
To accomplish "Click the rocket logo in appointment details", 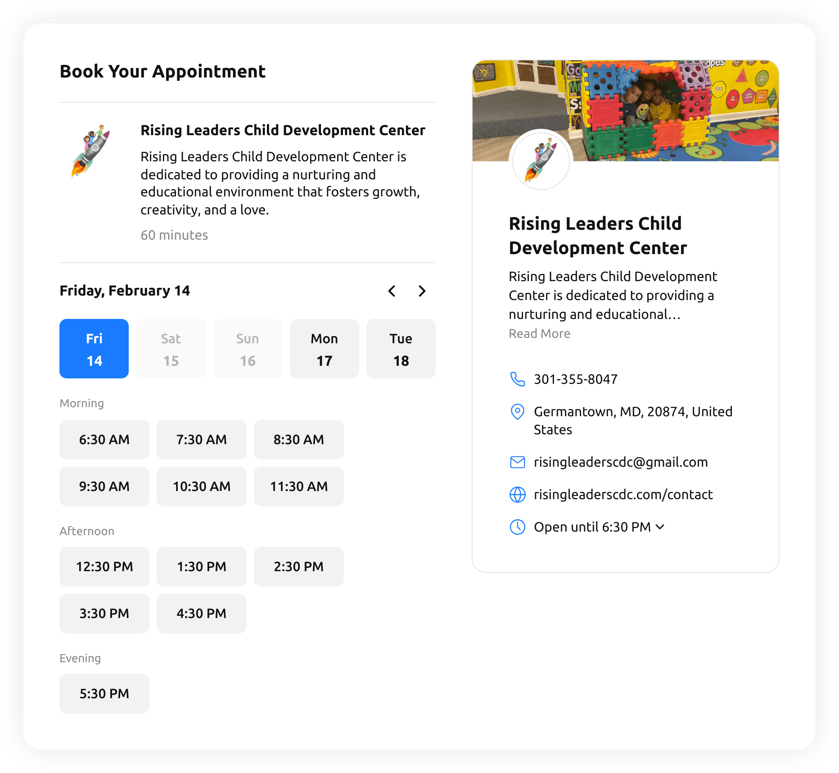I will click(x=91, y=150).
